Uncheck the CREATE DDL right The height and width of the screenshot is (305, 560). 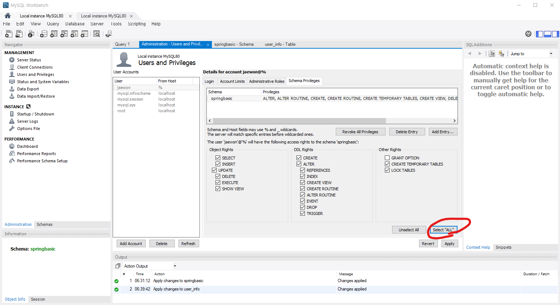(x=299, y=158)
